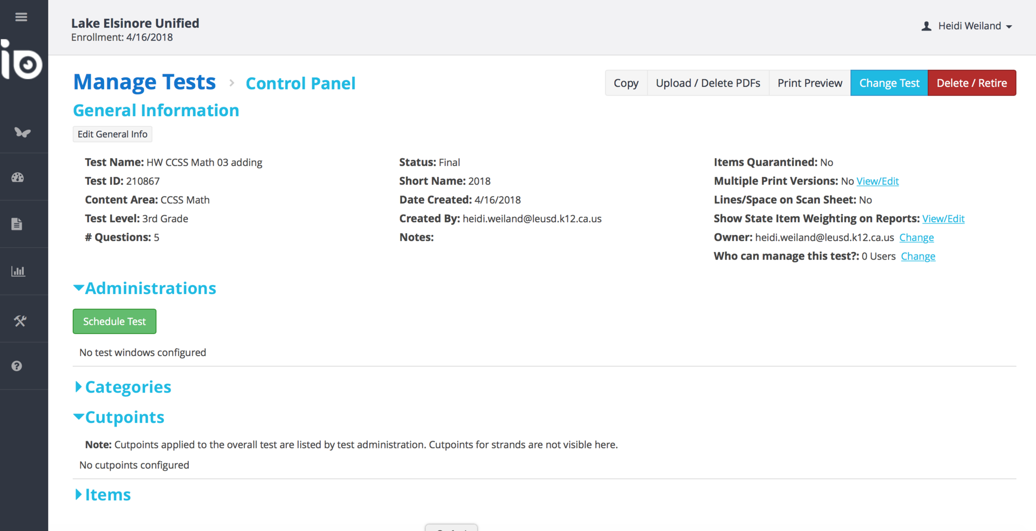Open the Heidi Weiland user dropdown
Image resolution: width=1036 pixels, height=531 pixels.
click(967, 26)
